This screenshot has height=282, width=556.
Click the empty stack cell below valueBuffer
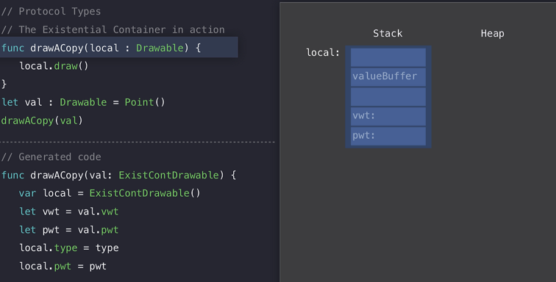pos(388,97)
